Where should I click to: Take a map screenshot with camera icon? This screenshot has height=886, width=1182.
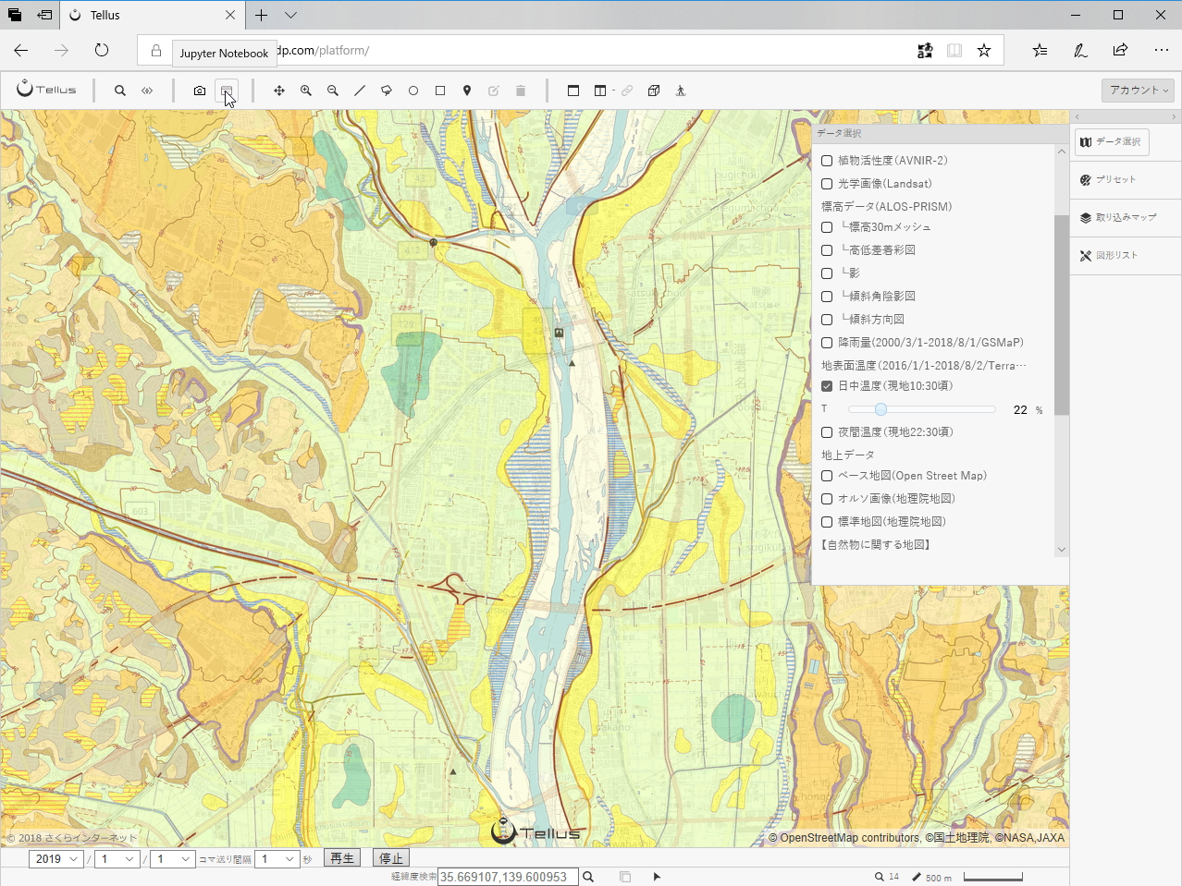click(200, 91)
